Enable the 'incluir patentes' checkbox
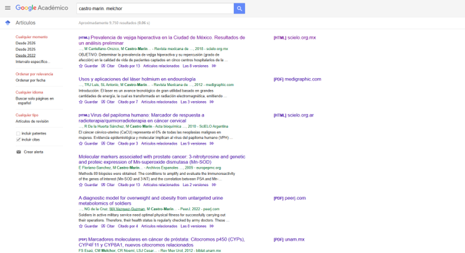The height and width of the screenshot is (253, 465). coord(18,133)
